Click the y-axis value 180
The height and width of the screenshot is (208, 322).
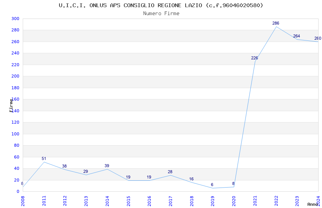[x=16, y=88]
